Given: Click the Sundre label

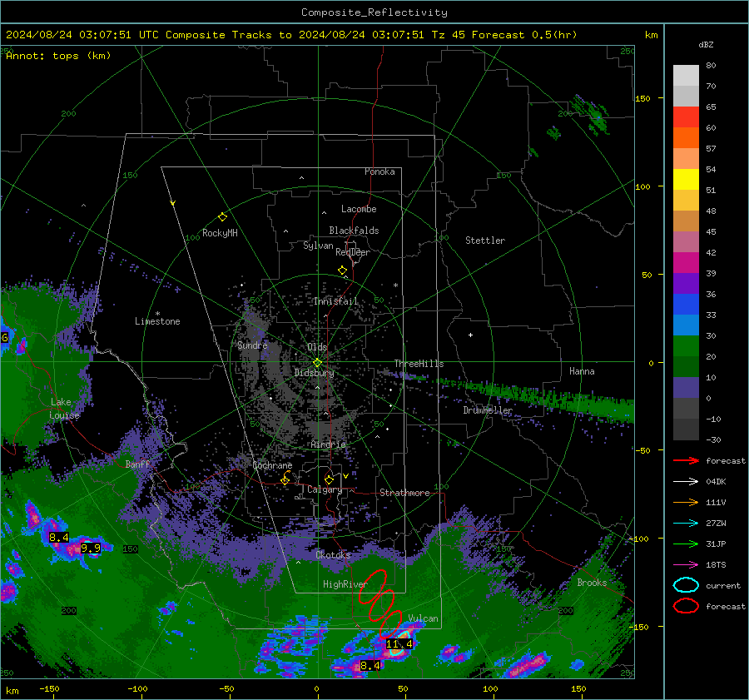Looking at the screenshot, I should pyautogui.click(x=252, y=345).
